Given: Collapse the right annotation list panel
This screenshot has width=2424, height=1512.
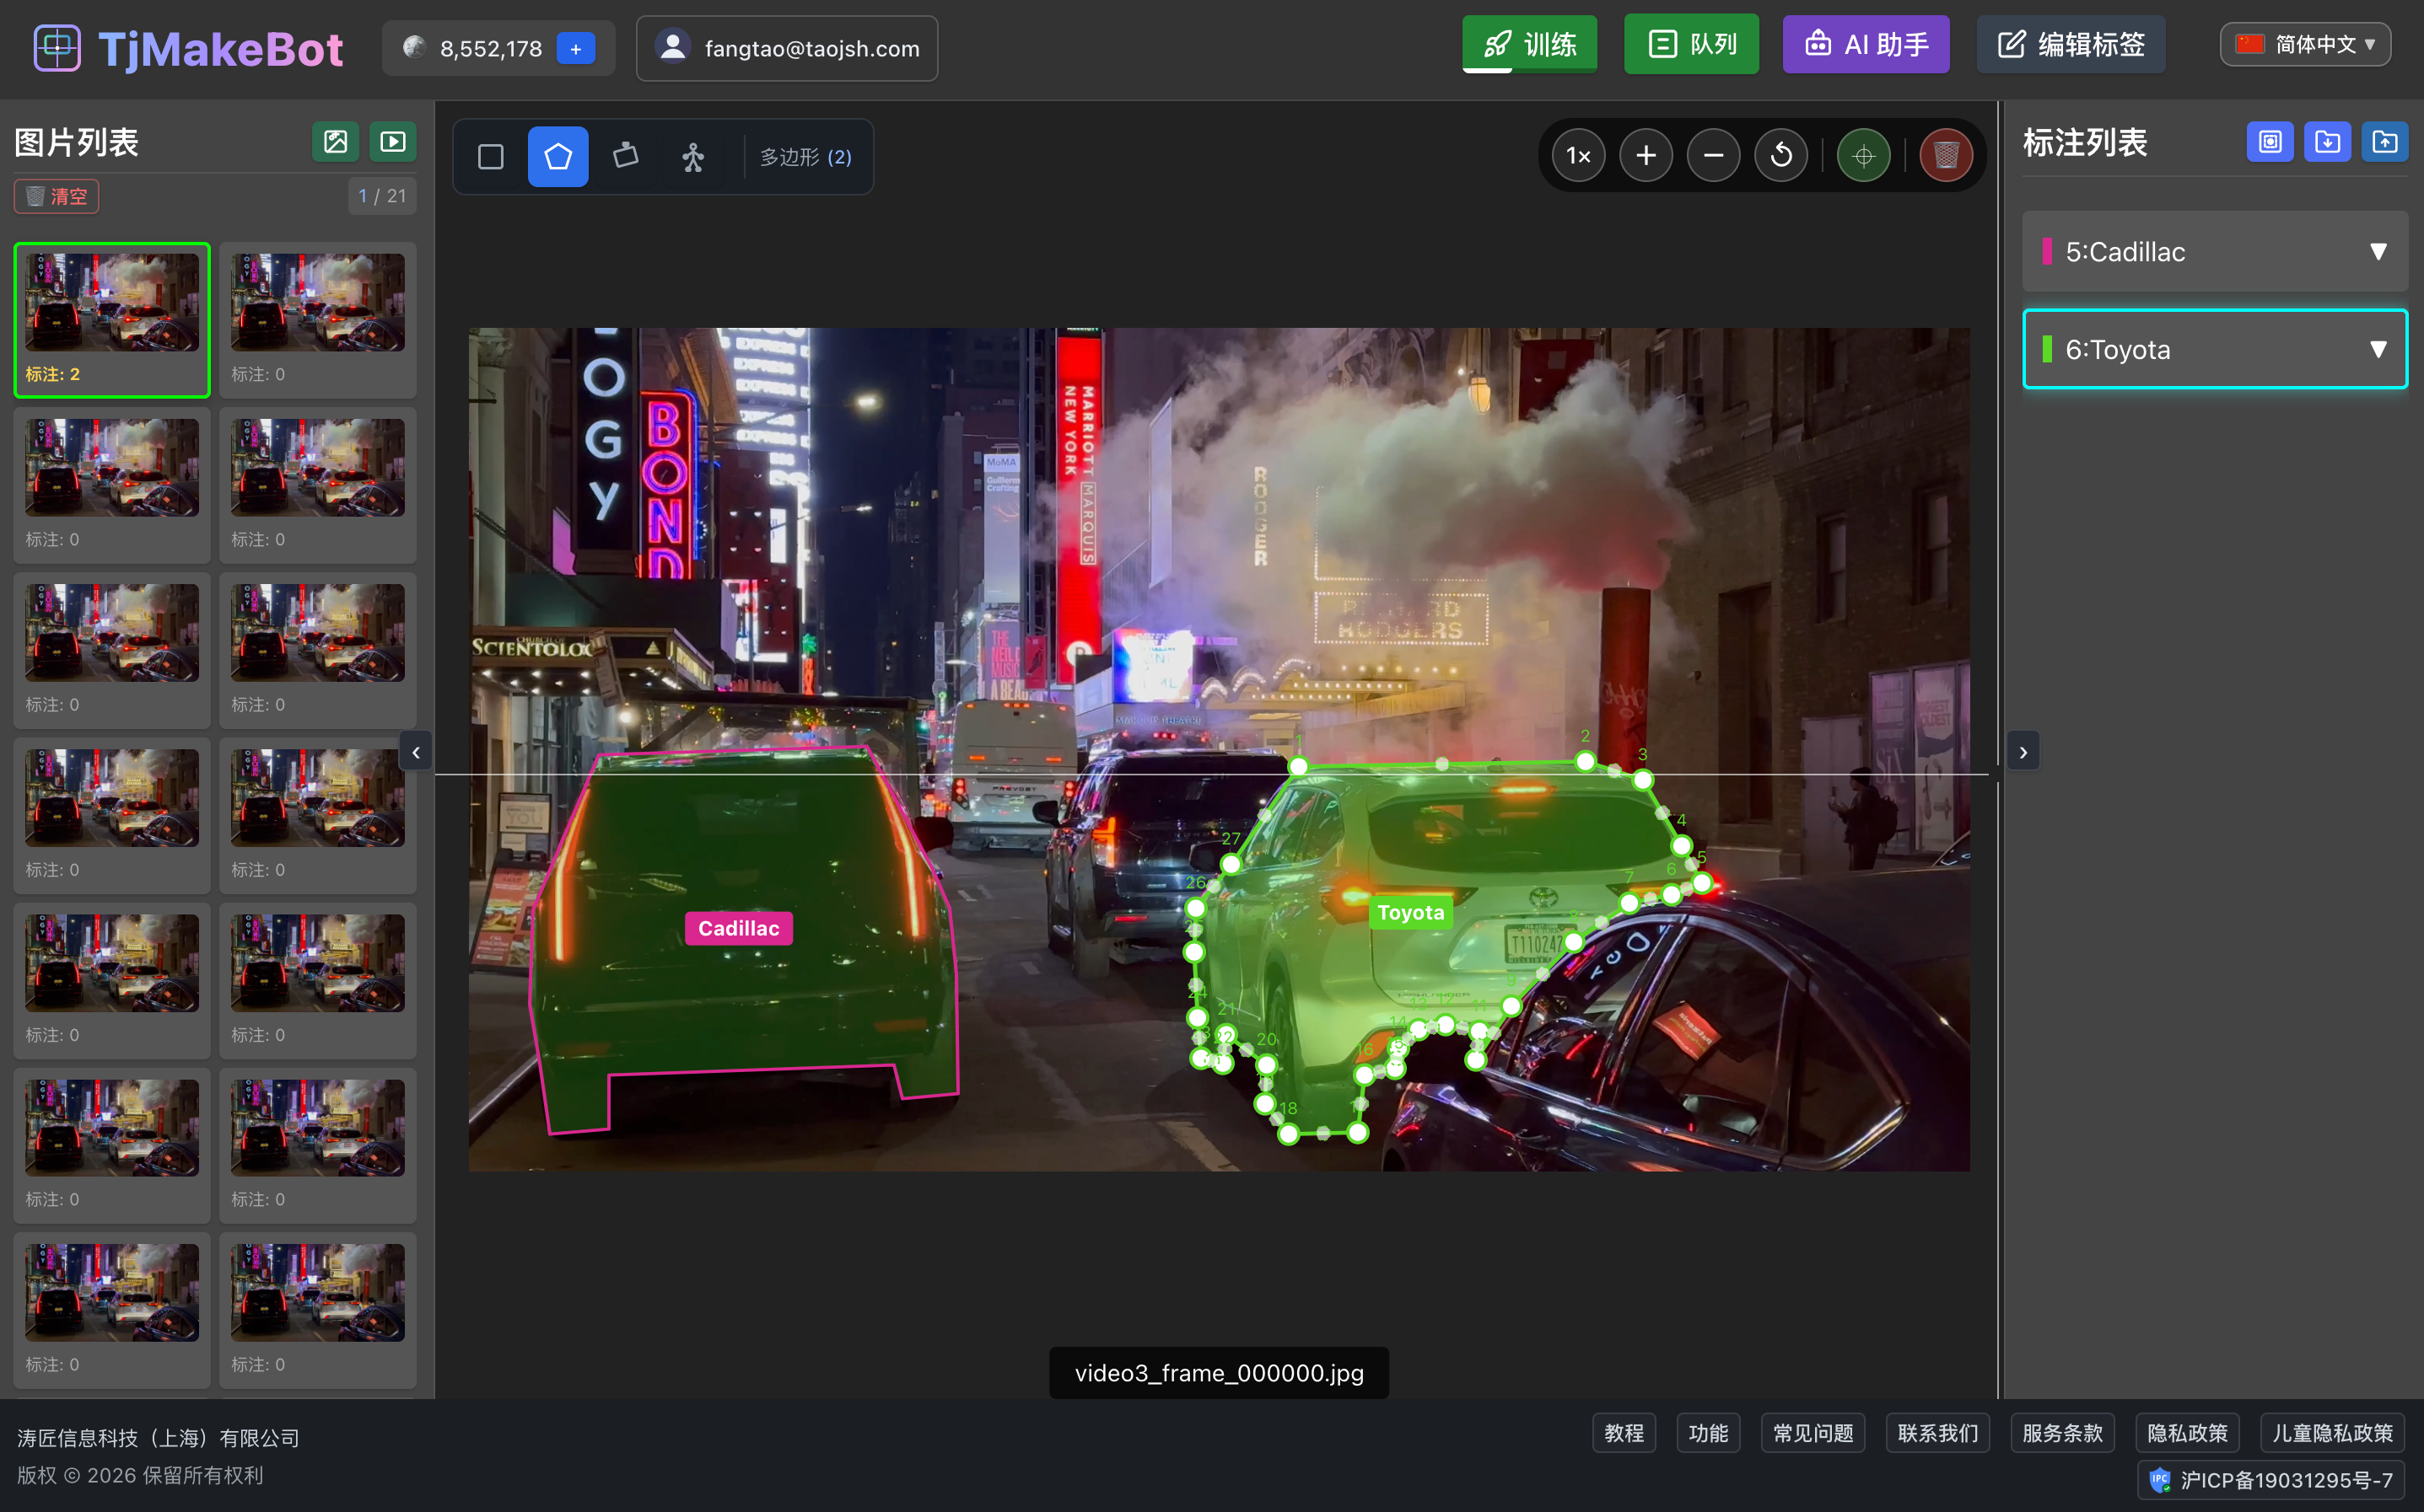Looking at the screenshot, I should (2023, 752).
